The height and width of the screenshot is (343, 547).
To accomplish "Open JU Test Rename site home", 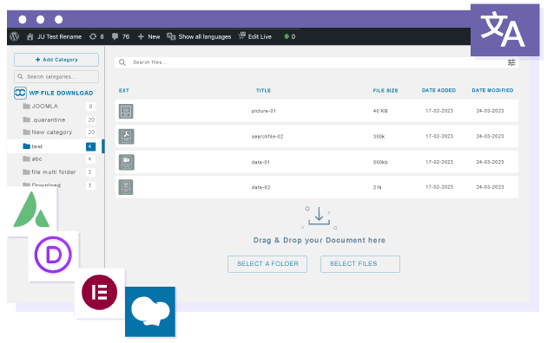I will tap(54, 36).
